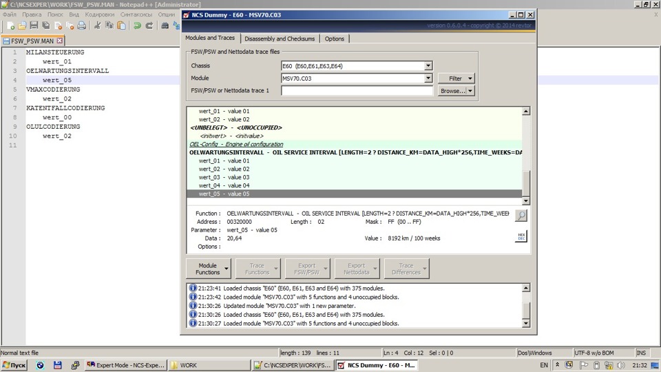Open the Правка menu in Notepad++

point(32,14)
